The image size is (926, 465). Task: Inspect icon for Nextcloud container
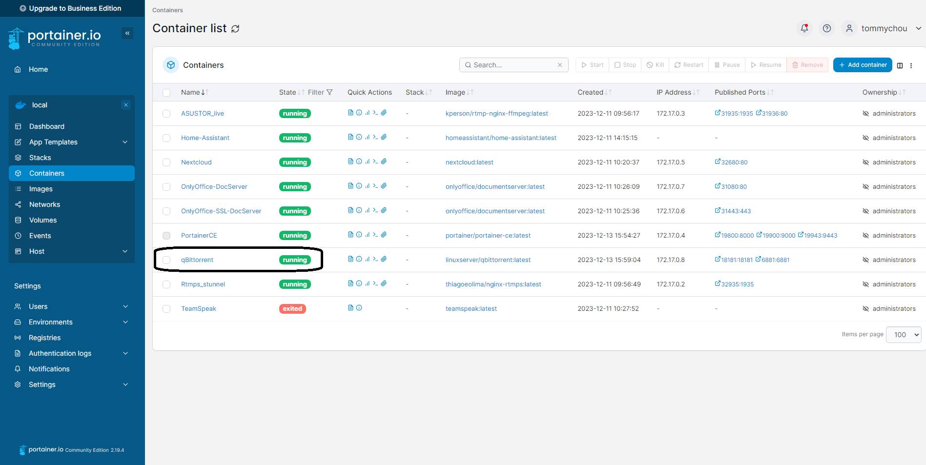pos(359,162)
